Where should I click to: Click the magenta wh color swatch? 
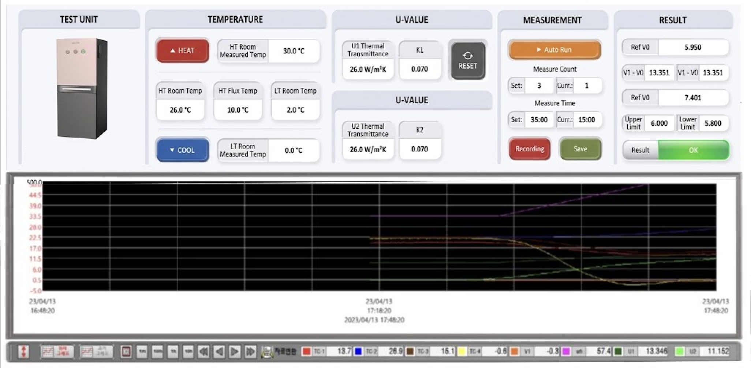[566, 351]
